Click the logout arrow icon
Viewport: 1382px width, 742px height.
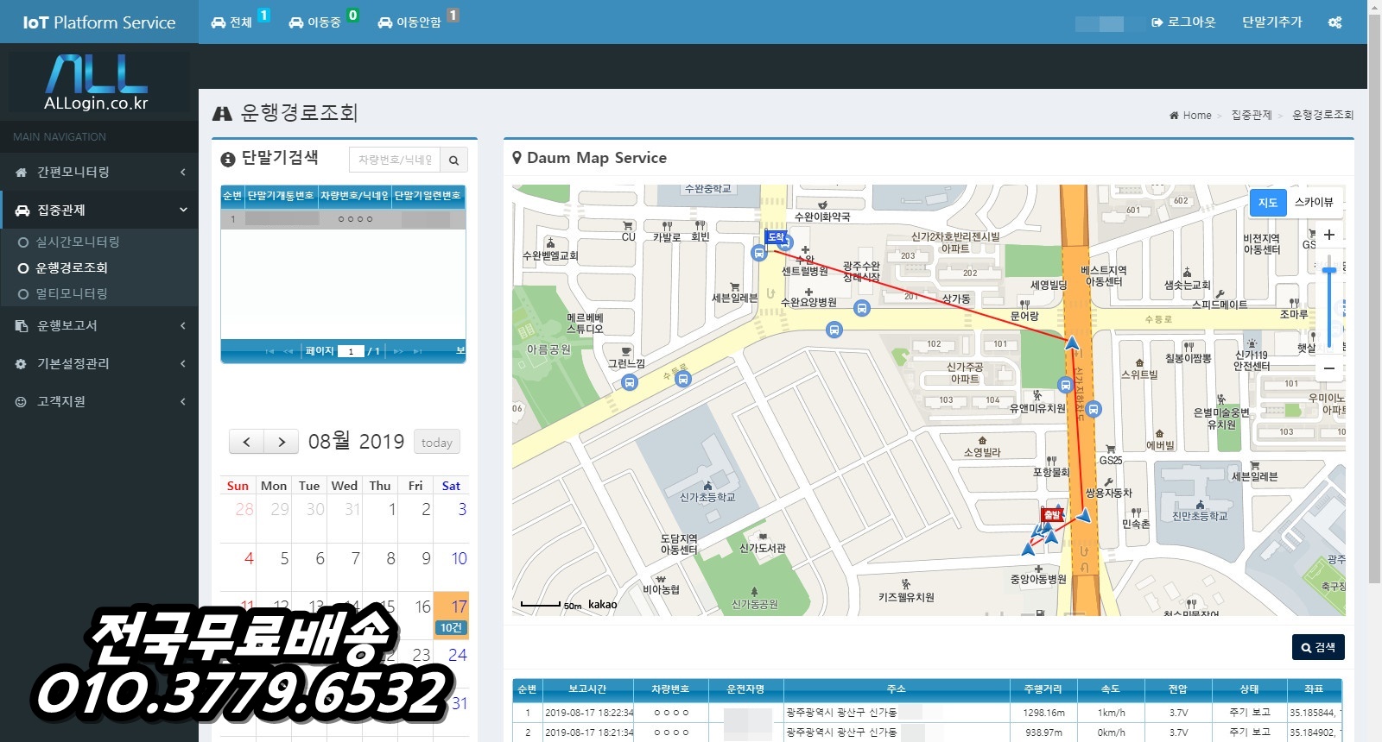pos(1157,22)
